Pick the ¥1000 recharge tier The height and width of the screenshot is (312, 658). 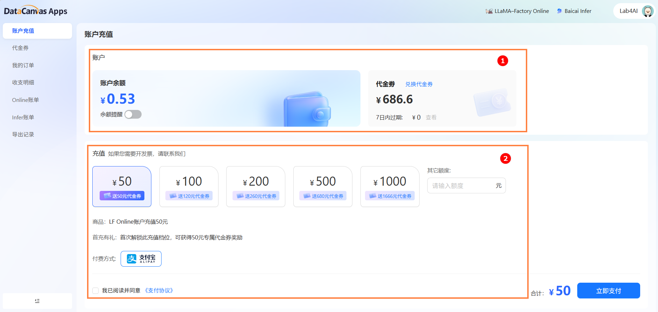pyautogui.click(x=390, y=186)
